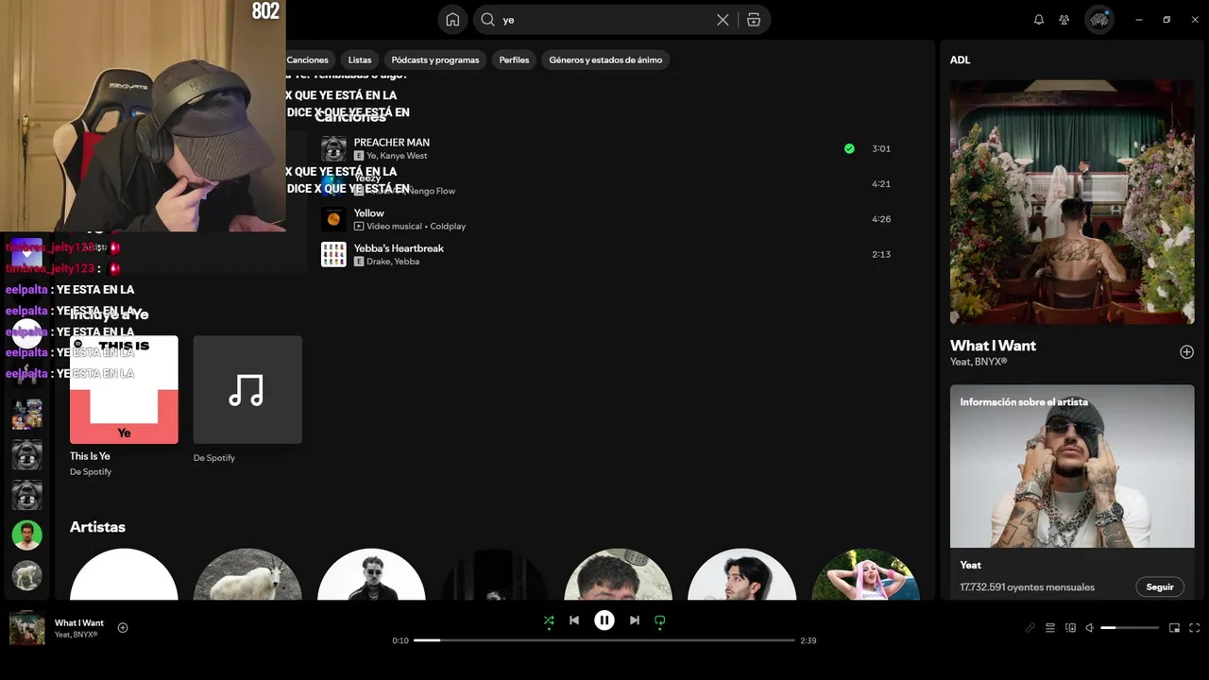1209x680 pixels.
Task: Skip to the previous track
Action: (574, 620)
